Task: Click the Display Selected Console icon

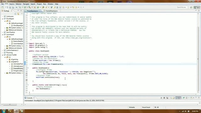Action: click(x=187, y=98)
